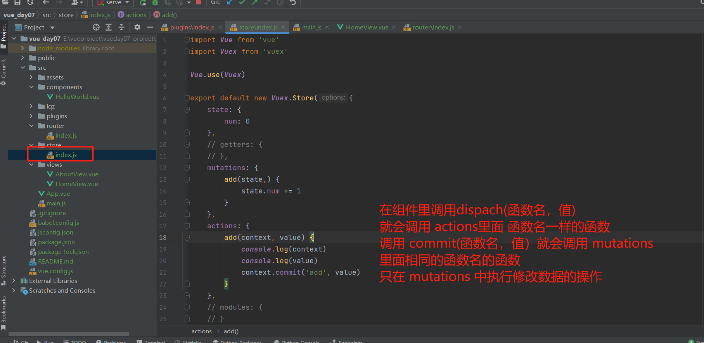
Task: Click the red Stop icon
Action: 199,2
